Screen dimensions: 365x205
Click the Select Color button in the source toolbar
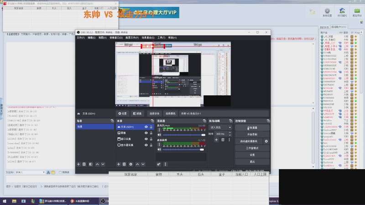tap(170, 113)
